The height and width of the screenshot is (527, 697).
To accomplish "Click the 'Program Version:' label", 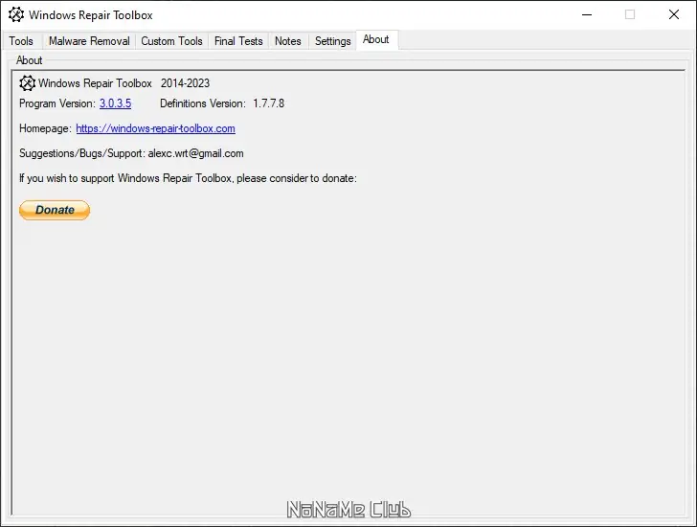I will tap(57, 103).
